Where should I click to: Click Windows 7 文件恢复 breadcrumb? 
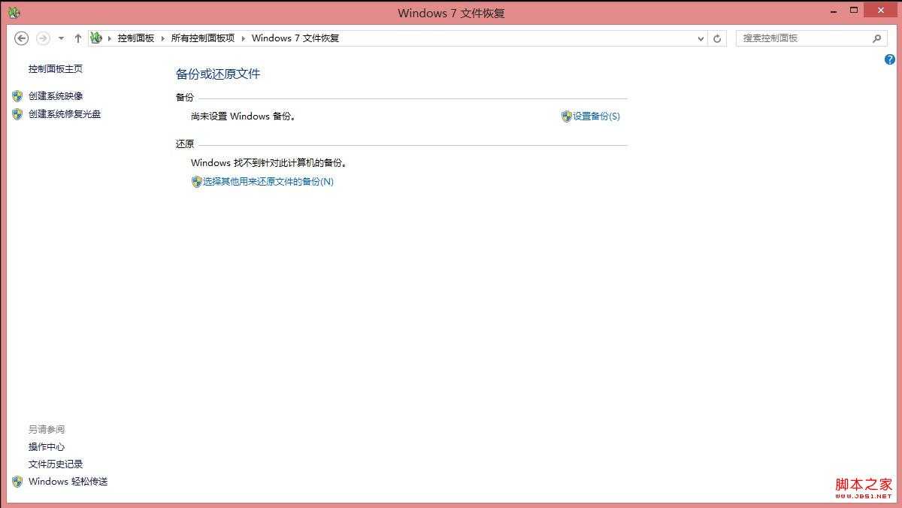pyautogui.click(x=295, y=38)
